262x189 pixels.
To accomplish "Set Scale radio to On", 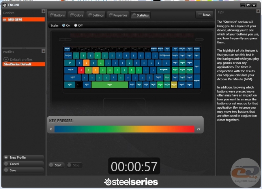I will point(64,25).
